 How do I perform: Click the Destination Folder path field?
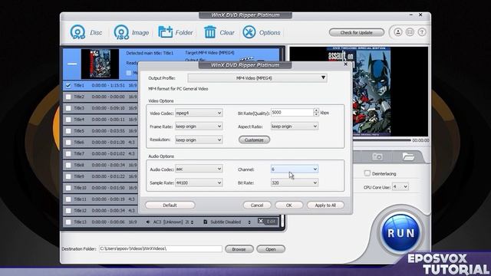[x=160, y=249]
